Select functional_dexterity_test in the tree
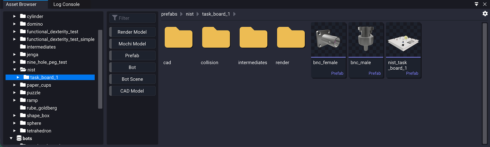The height and width of the screenshot is (147, 490). (52, 32)
